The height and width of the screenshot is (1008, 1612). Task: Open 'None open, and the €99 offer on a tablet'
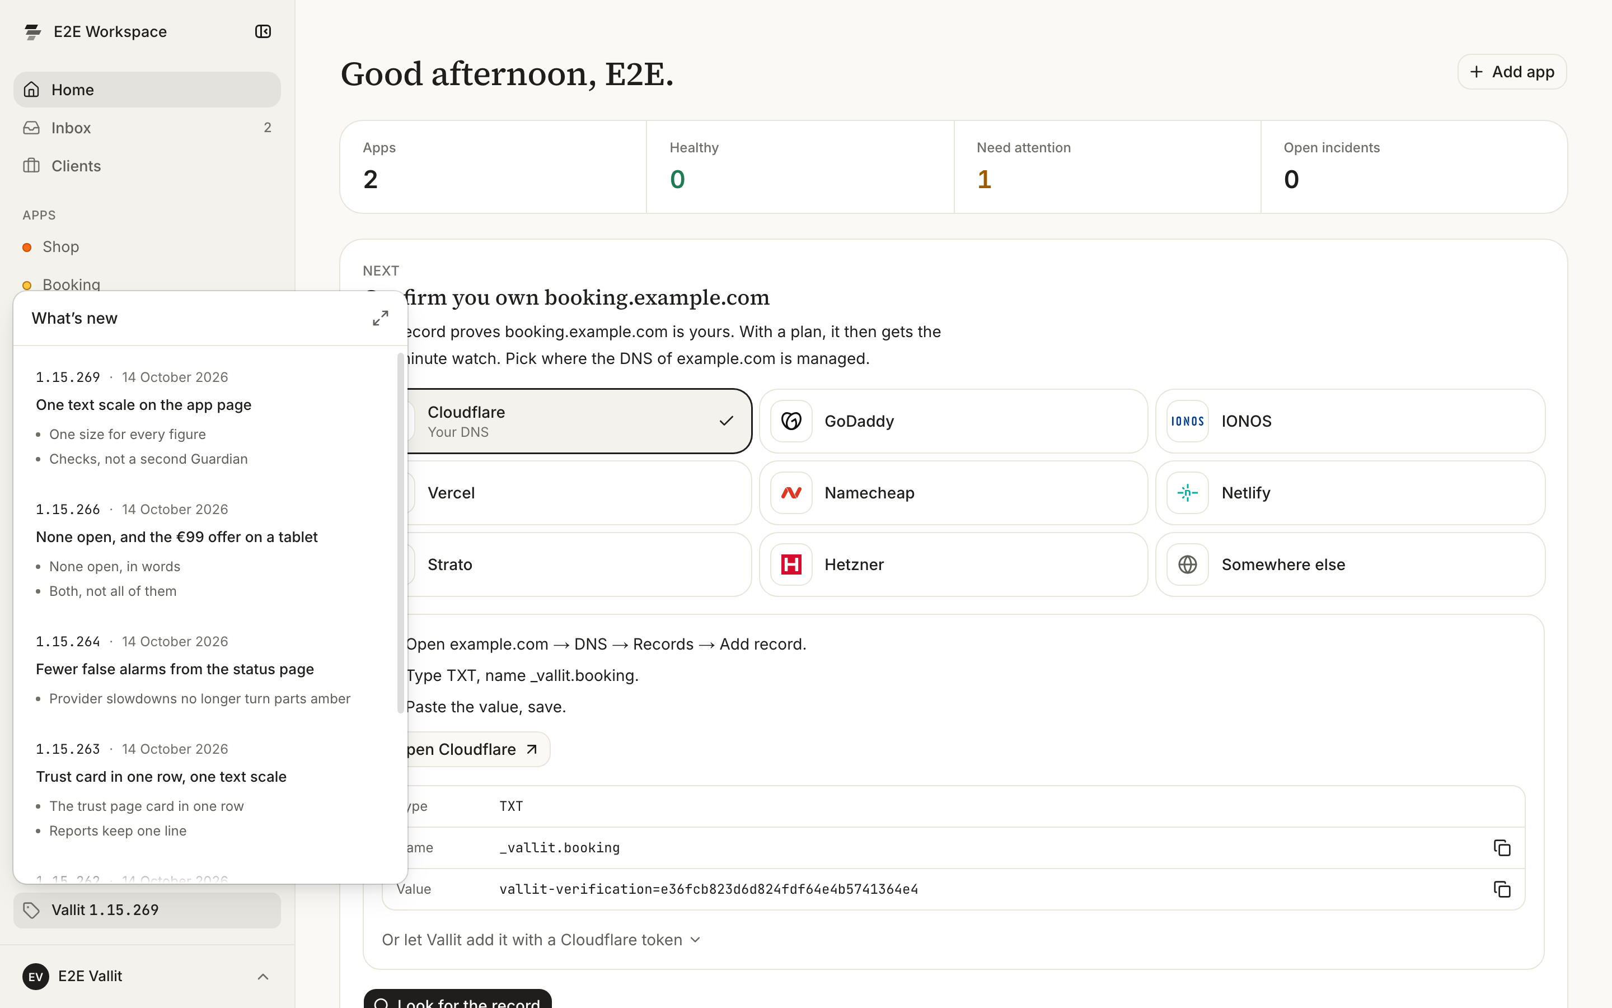tap(176, 536)
